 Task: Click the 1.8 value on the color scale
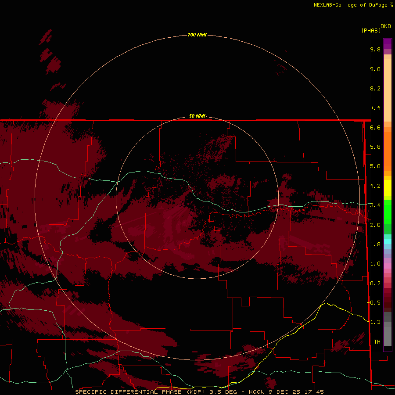pos(375,244)
